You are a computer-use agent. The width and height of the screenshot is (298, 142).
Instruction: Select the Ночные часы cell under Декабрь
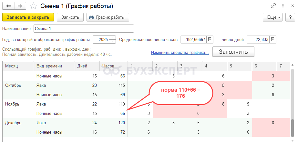coord(54,132)
